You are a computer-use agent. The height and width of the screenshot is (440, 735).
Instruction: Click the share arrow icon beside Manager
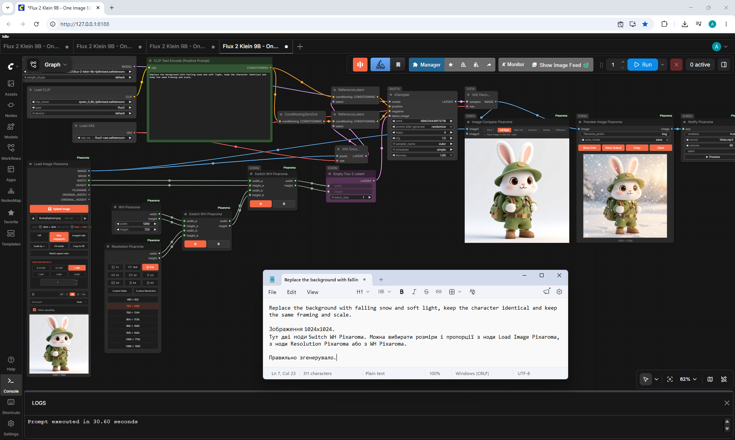click(x=489, y=65)
